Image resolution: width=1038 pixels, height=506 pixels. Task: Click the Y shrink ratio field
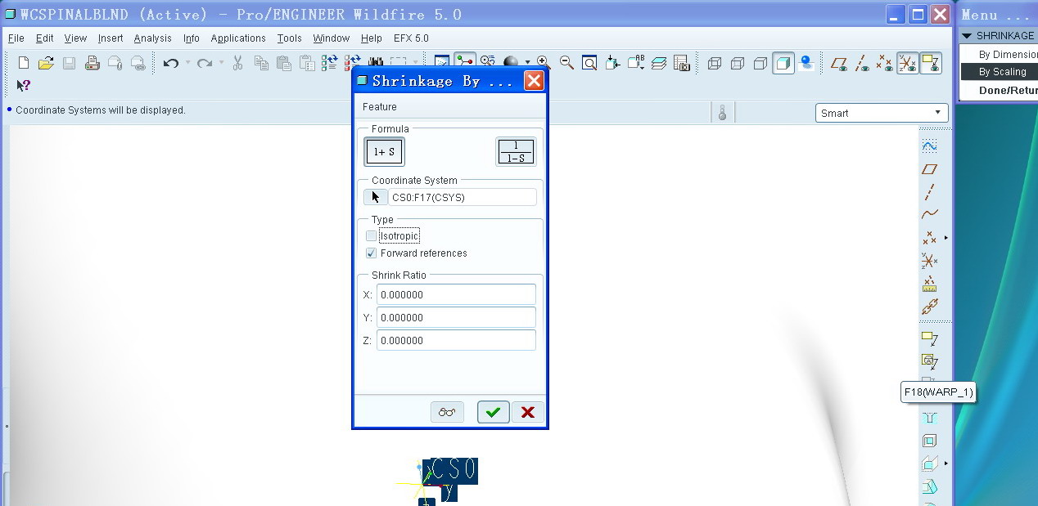[x=456, y=317]
